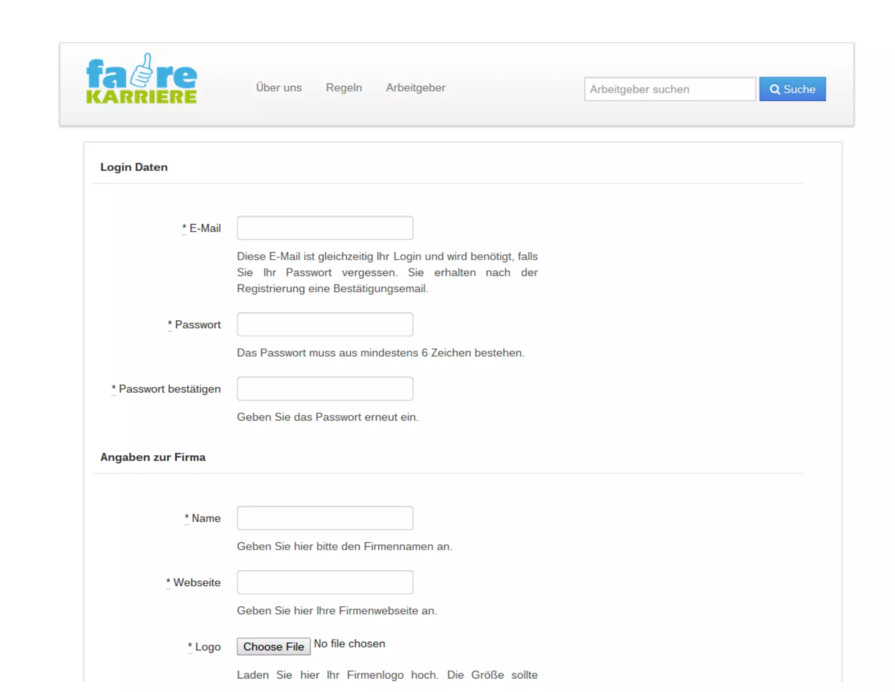Click Choose File for the logo
The height and width of the screenshot is (692, 895).
[274, 647]
